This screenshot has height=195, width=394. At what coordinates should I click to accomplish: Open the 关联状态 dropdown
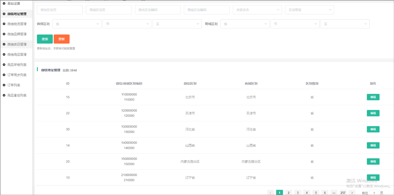click(x=257, y=10)
